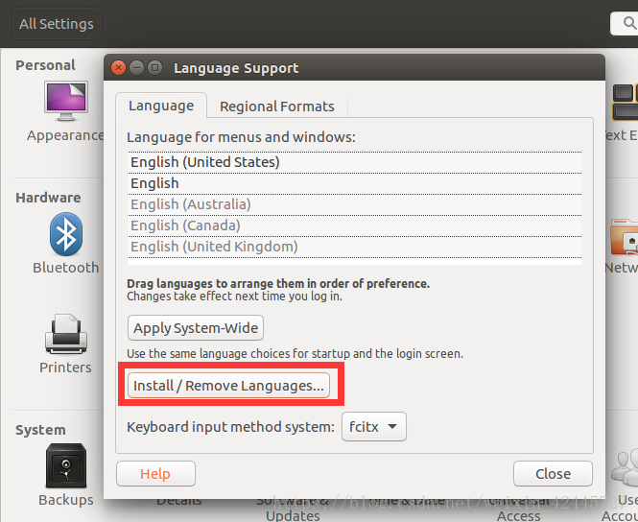Select plain English entry in language list

[x=354, y=183]
